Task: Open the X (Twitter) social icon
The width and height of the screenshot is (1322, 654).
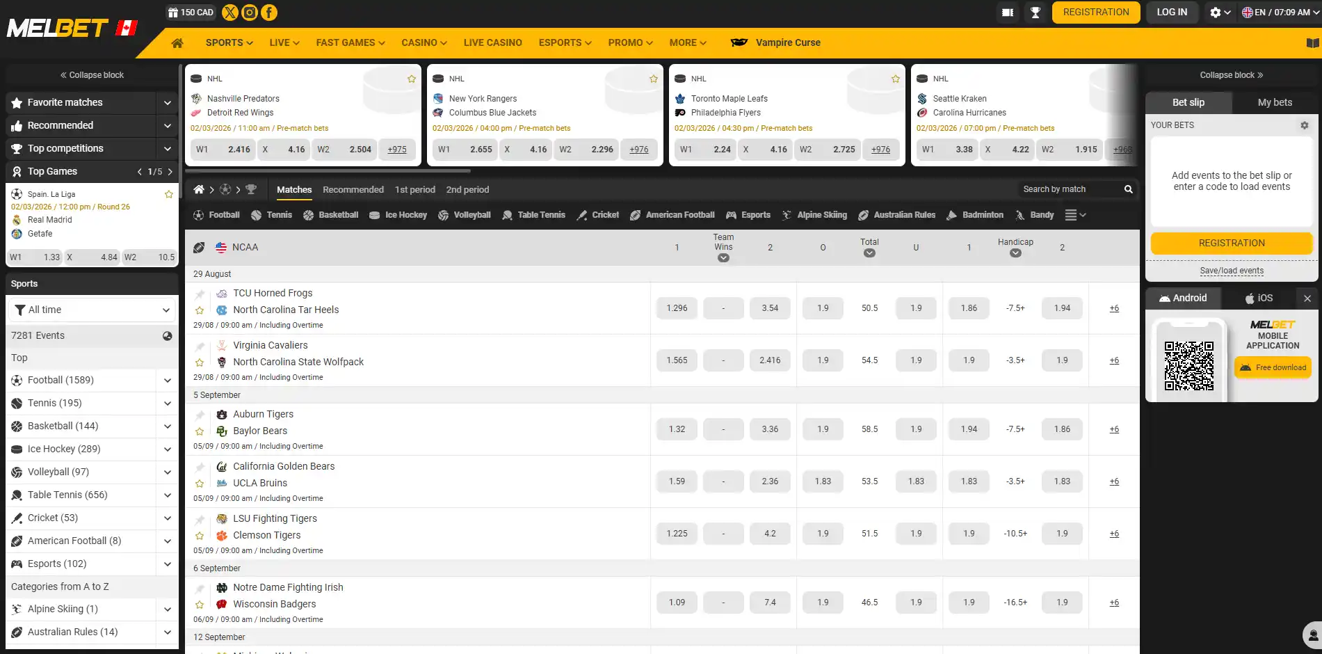Action: pos(229,12)
